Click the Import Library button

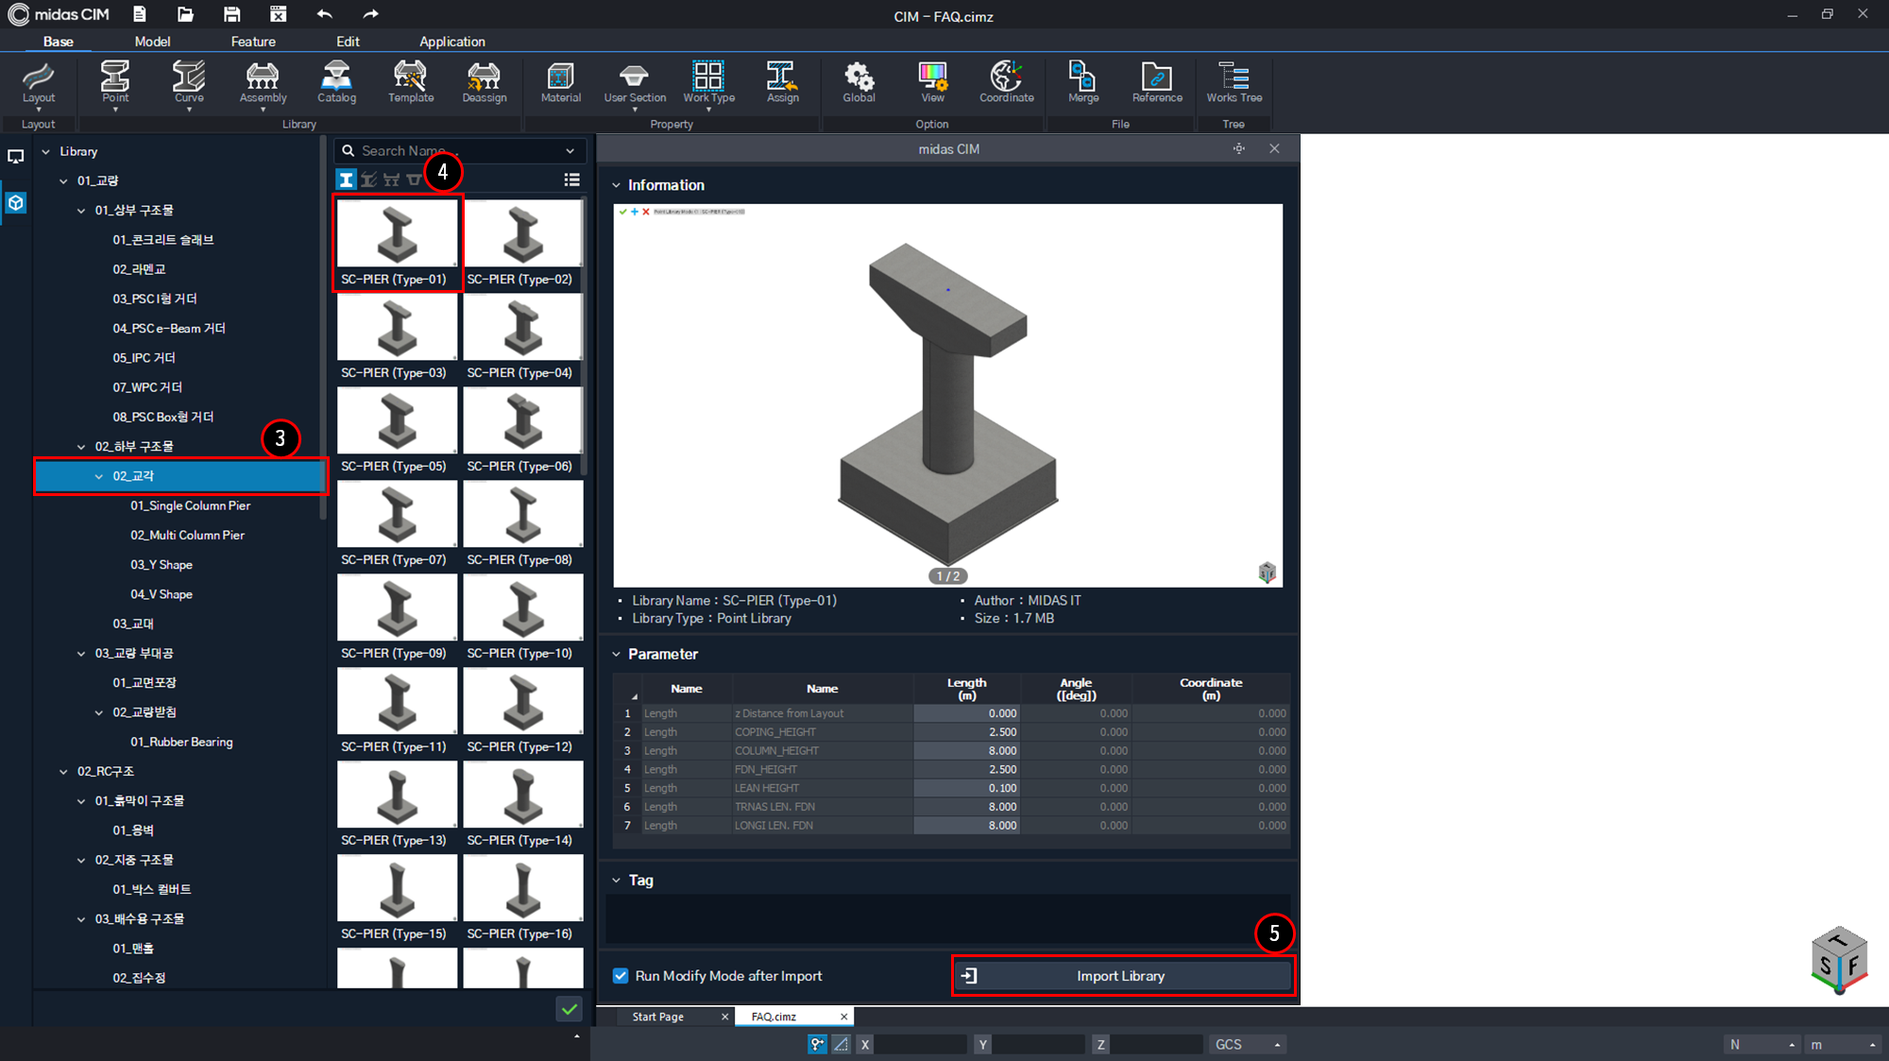(1122, 975)
